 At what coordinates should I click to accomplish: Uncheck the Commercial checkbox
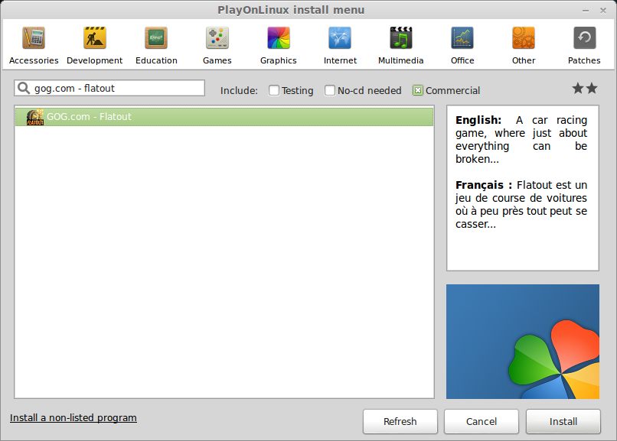click(x=418, y=90)
